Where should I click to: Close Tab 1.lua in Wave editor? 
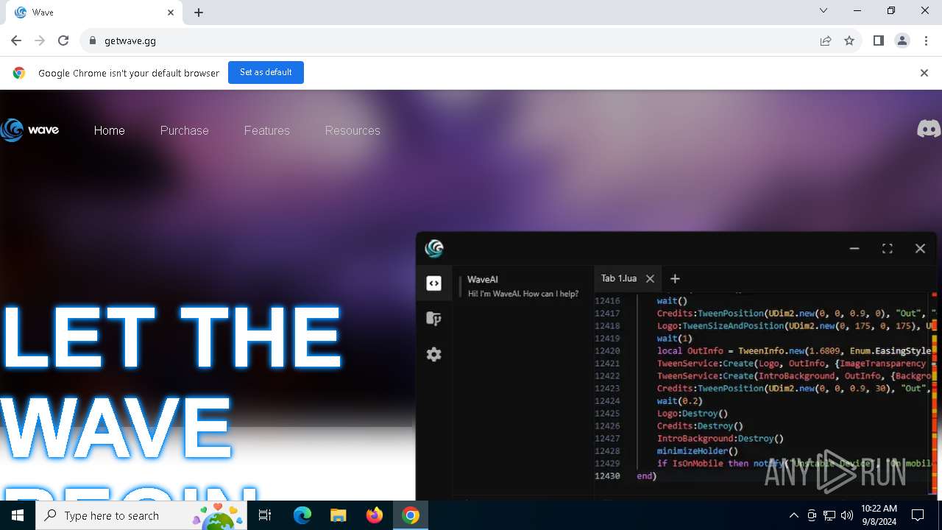(x=650, y=278)
